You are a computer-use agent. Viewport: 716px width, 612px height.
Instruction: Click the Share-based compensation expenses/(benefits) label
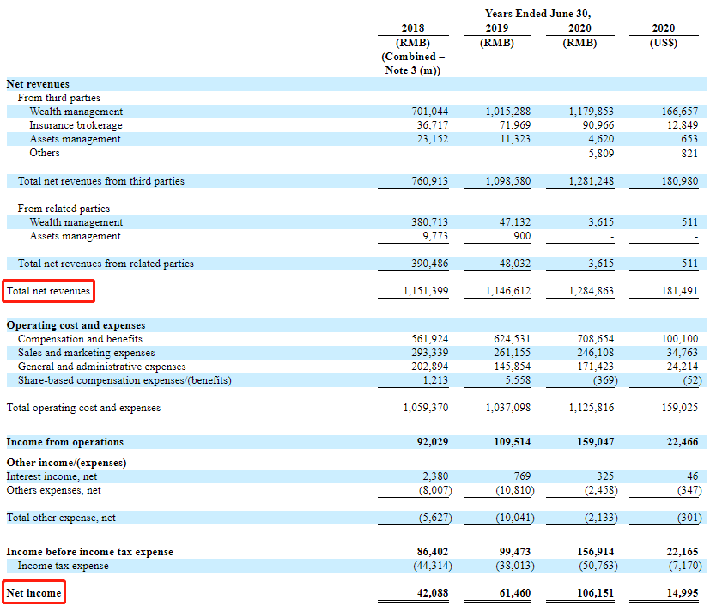[124, 380]
